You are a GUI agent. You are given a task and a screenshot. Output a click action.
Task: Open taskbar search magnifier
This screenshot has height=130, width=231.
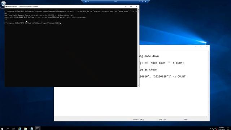tap(8, 129)
